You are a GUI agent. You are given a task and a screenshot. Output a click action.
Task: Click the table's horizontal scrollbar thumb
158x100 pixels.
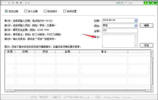point(12,91)
